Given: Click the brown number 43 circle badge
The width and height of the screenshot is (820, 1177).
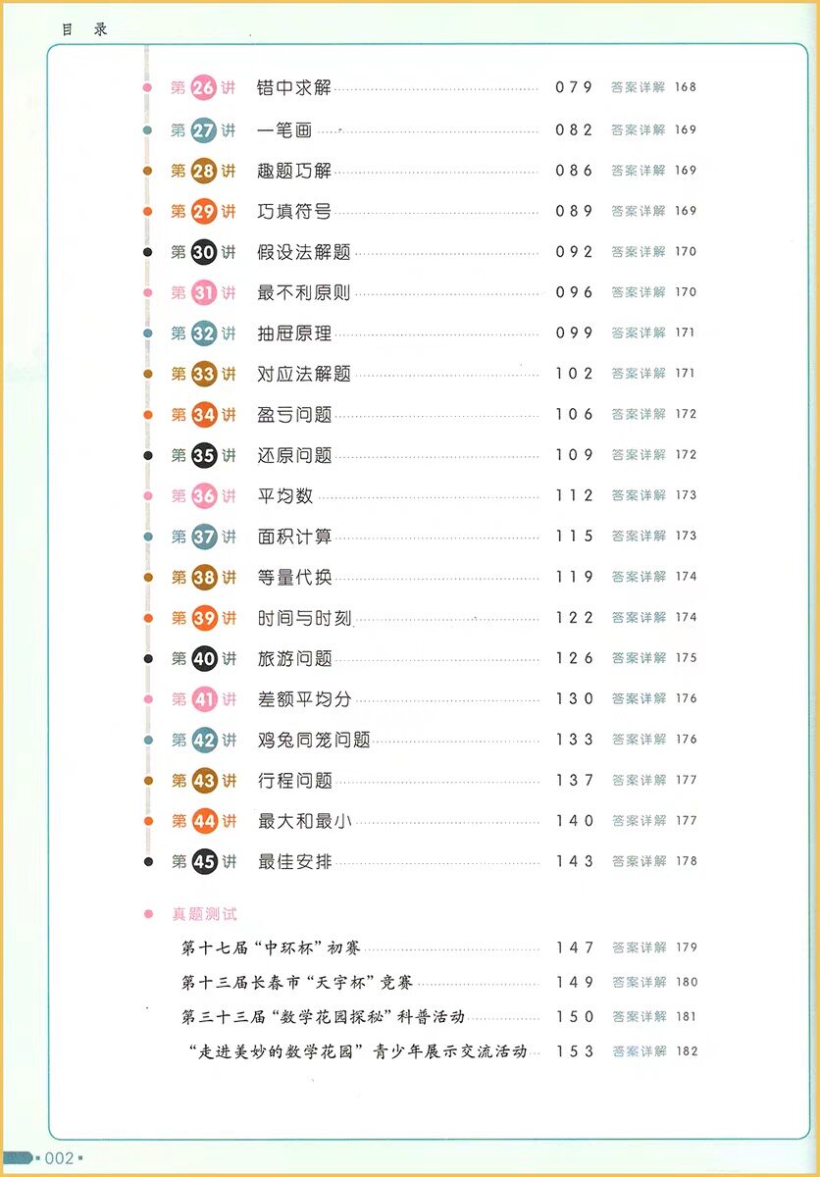Looking at the screenshot, I should [204, 781].
